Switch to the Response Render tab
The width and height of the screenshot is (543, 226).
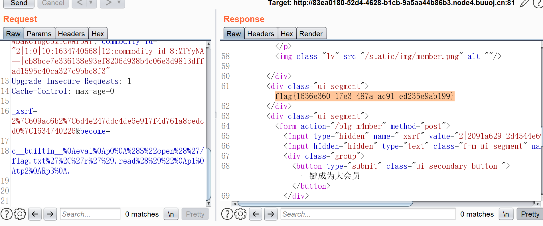(311, 34)
